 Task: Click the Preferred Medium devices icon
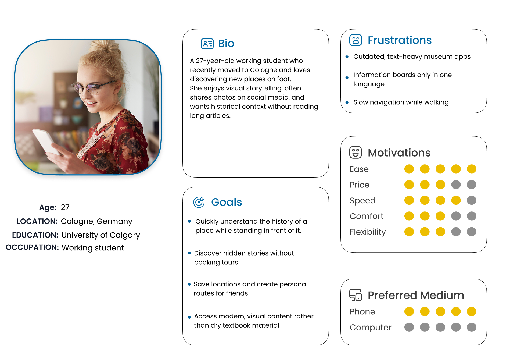point(356,295)
